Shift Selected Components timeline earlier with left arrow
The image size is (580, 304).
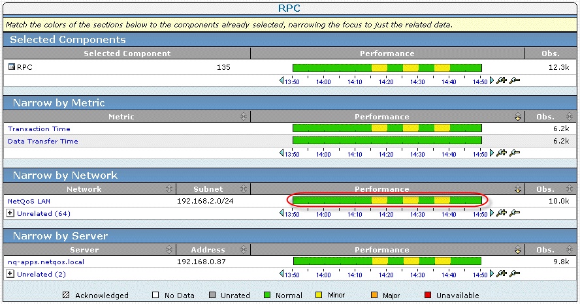(282, 80)
